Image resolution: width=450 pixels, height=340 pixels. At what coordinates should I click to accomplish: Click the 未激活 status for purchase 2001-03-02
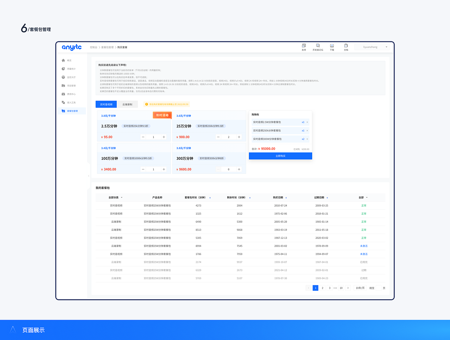364,246
